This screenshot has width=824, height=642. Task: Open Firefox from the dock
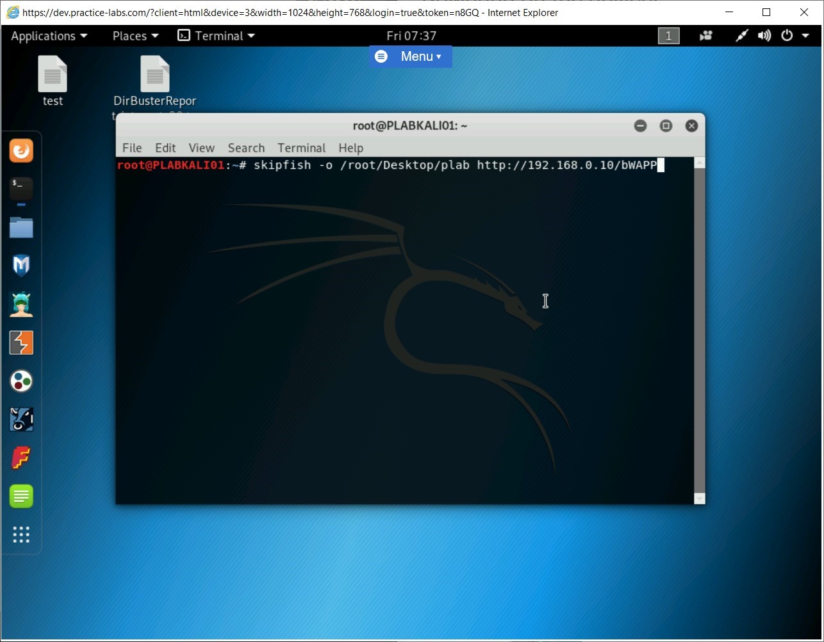21,150
